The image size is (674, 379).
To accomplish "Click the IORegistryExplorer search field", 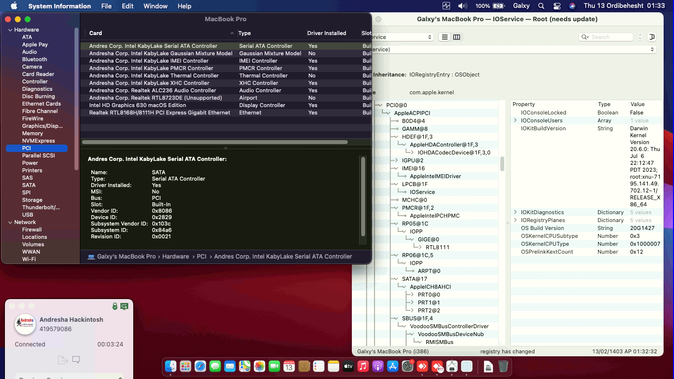I will point(606,37).
